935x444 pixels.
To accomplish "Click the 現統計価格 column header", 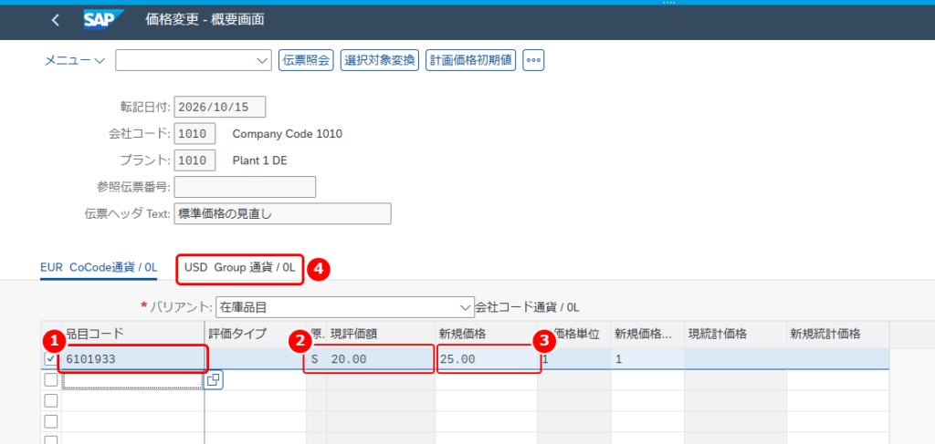I will [735, 334].
